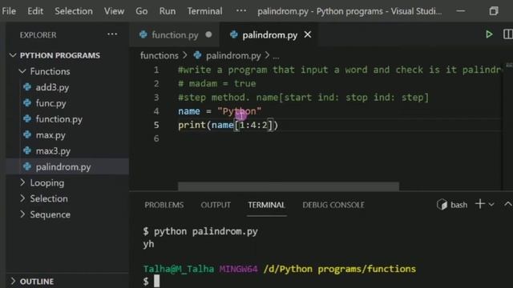Click the horizontal editor scrollbar

pos(289,186)
